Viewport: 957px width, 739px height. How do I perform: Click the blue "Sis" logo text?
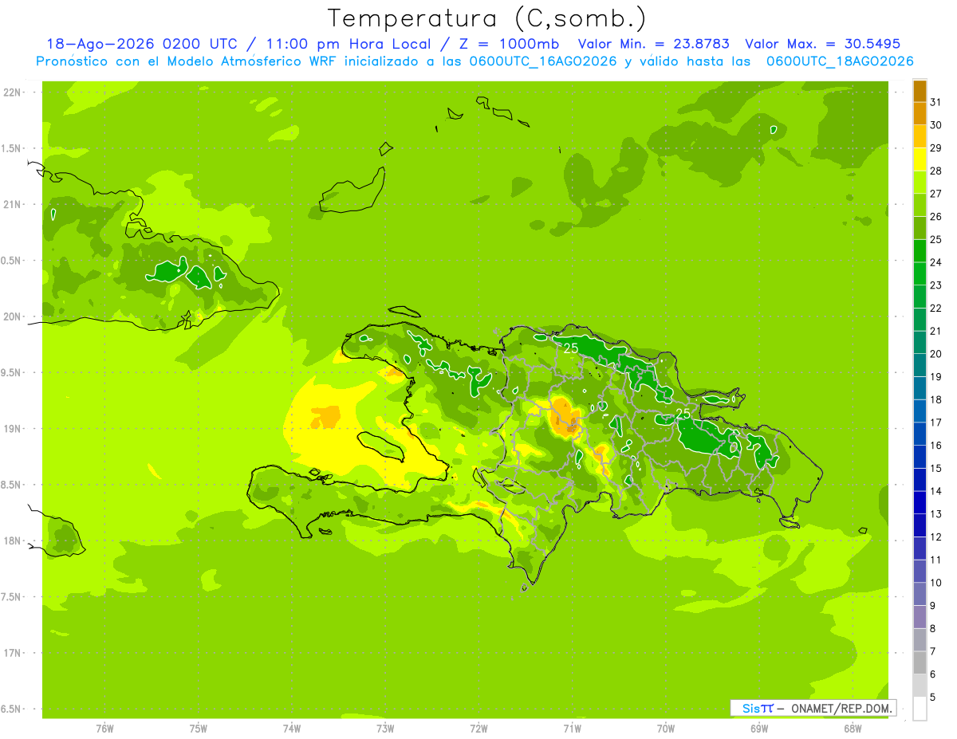pyautogui.click(x=750, y=708)
